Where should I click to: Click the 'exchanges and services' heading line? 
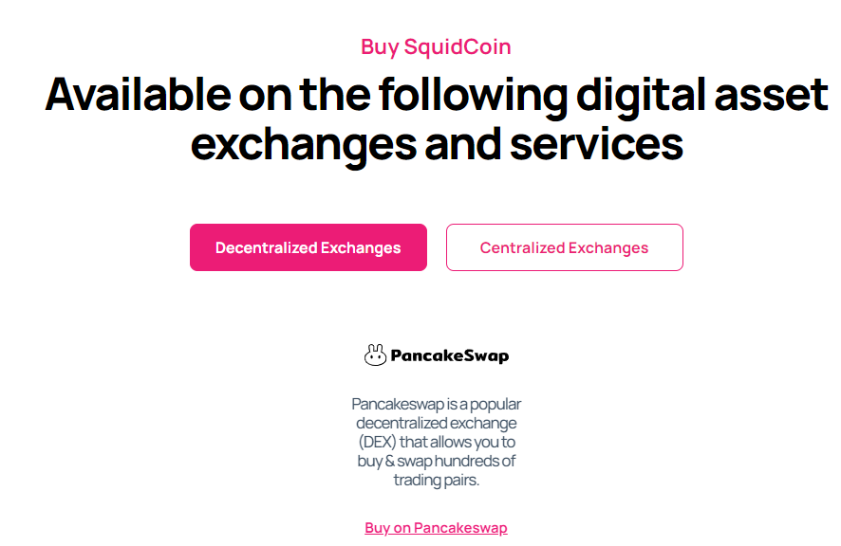coord(437,145)
